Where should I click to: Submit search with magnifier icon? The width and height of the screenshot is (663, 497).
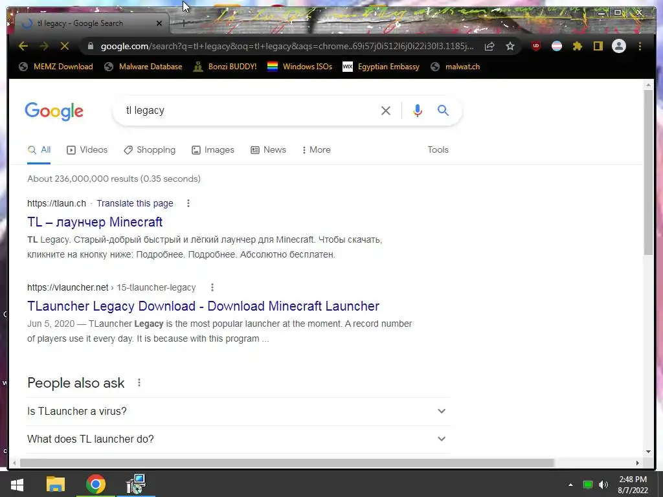pyautogui.click(x=443, y=110)
